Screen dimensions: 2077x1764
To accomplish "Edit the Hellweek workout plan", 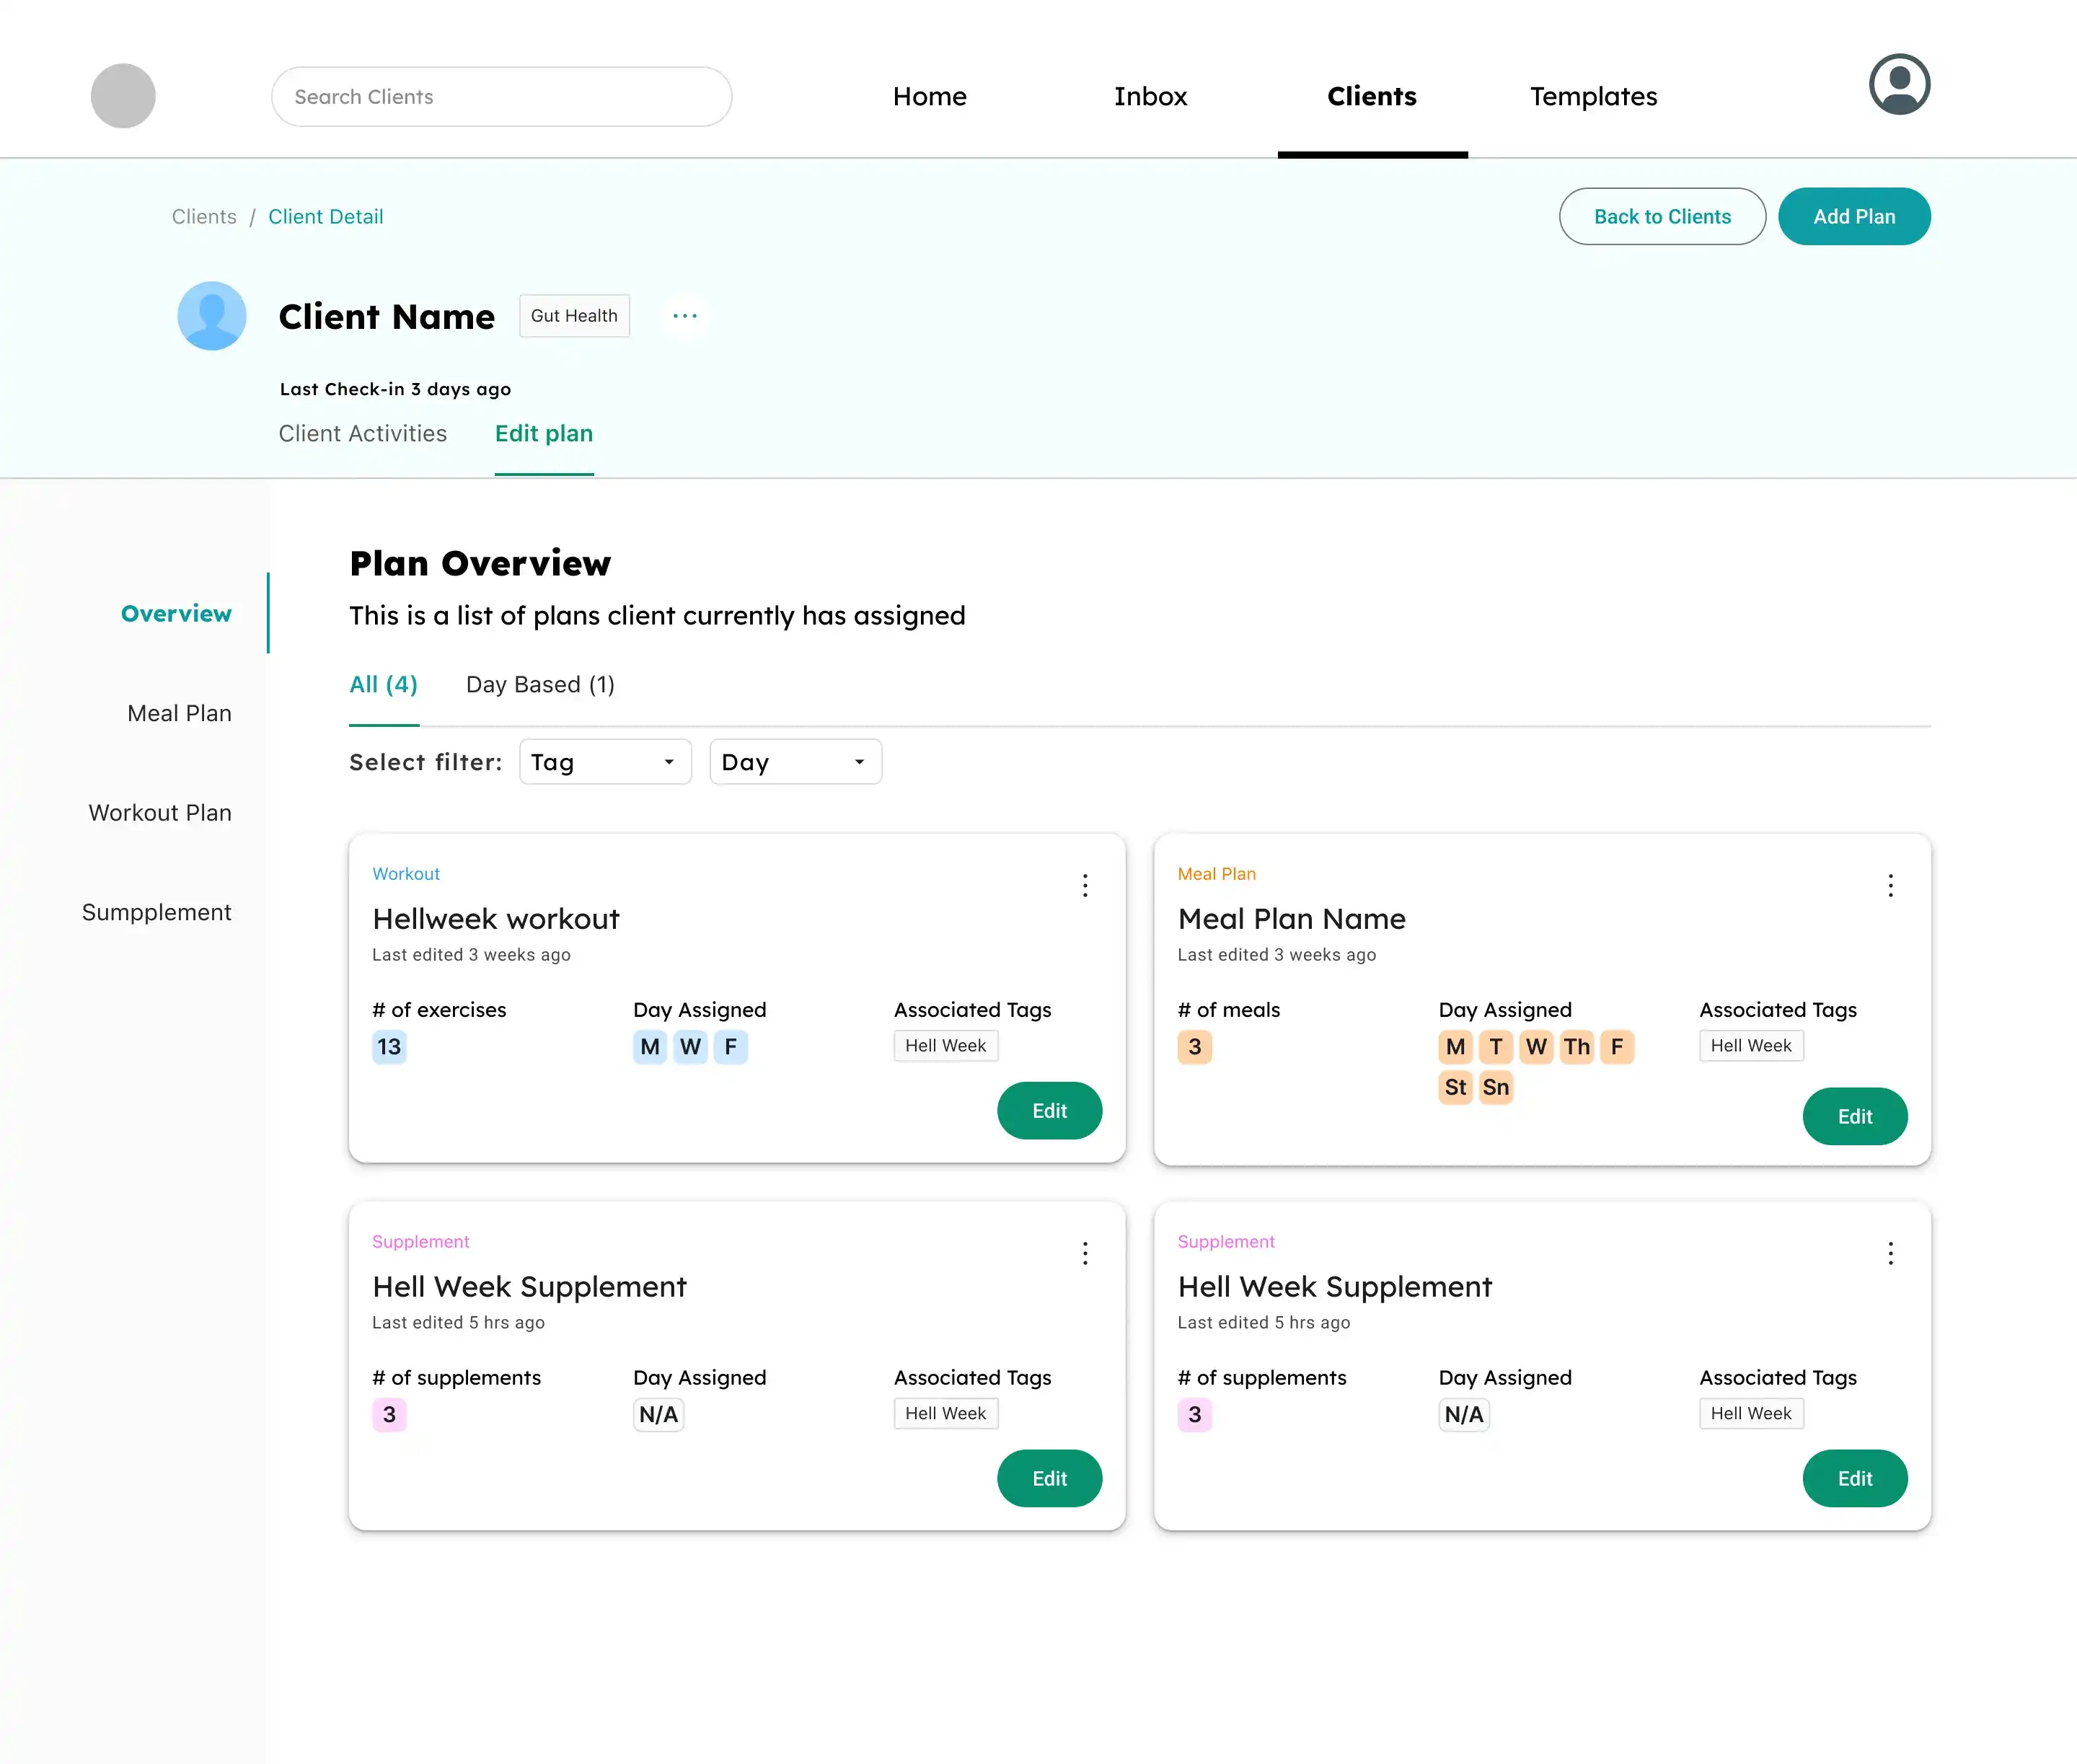I will (1049, 1110).
